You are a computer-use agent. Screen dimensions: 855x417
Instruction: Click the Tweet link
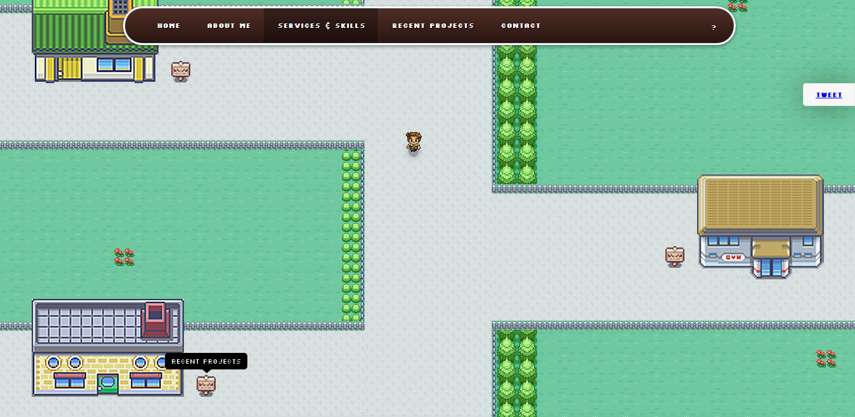pos(829,95)
